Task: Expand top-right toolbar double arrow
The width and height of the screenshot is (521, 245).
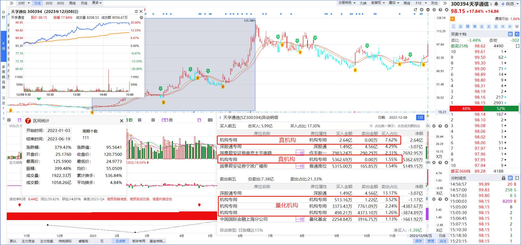Action: (x=445, y=3)
